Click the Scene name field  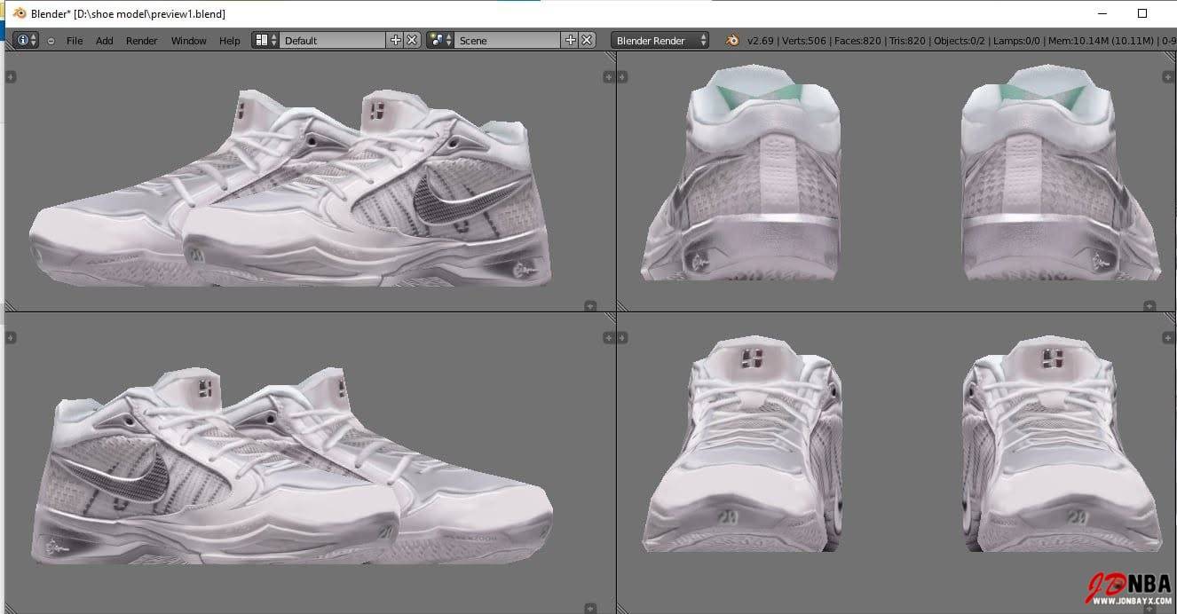click(508, 40)
